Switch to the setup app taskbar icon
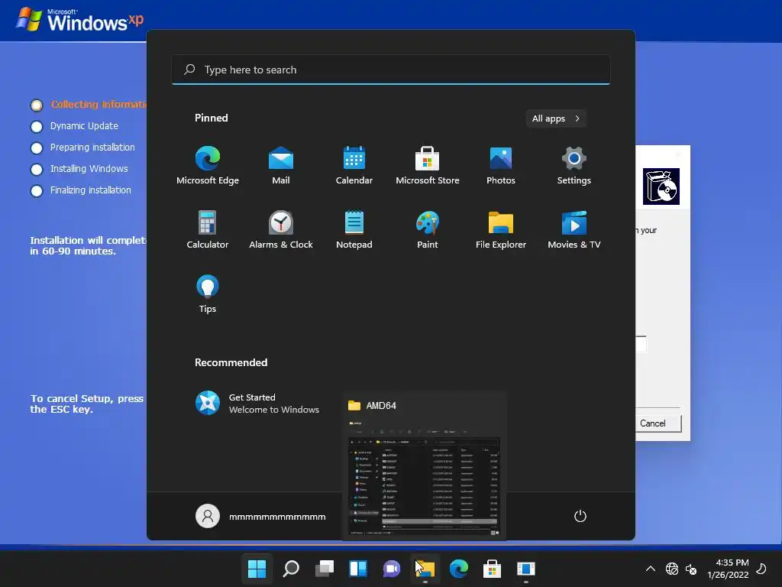Viewport: 782px width, 587px height. [525, 569]
